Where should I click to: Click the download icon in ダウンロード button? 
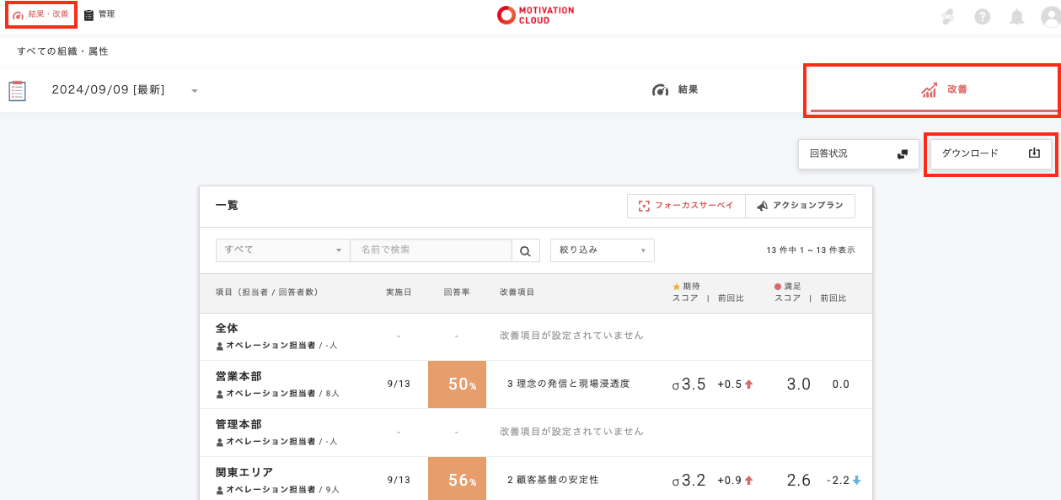1035,153
